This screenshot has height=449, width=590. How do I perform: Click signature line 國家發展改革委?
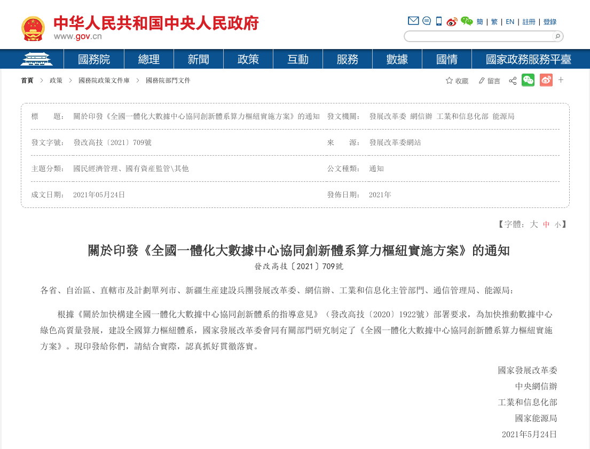527,371
